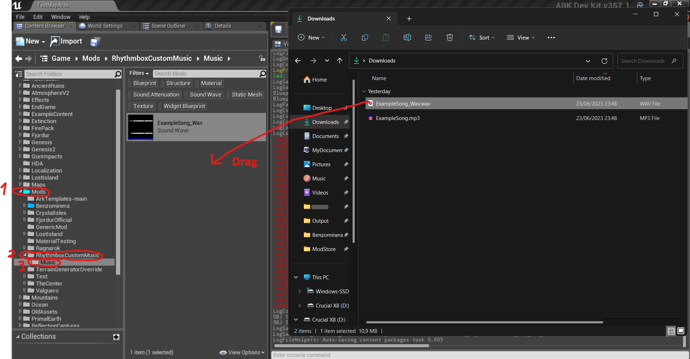Click the Search Downloads field
Image resolution: width=690 pixels, height=359 pixels.
pyautogui.click(x=650, y=61)
